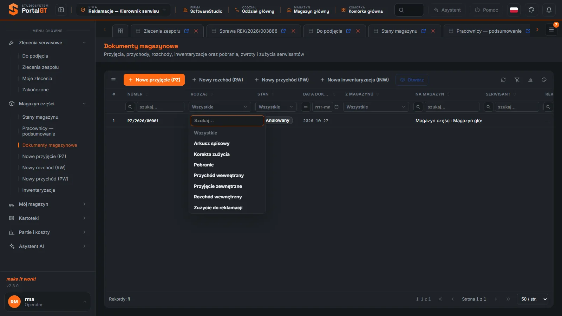Open the Pomoc help button
The height and width of the screenshot is (316, 562).
(x=486, y=10)
